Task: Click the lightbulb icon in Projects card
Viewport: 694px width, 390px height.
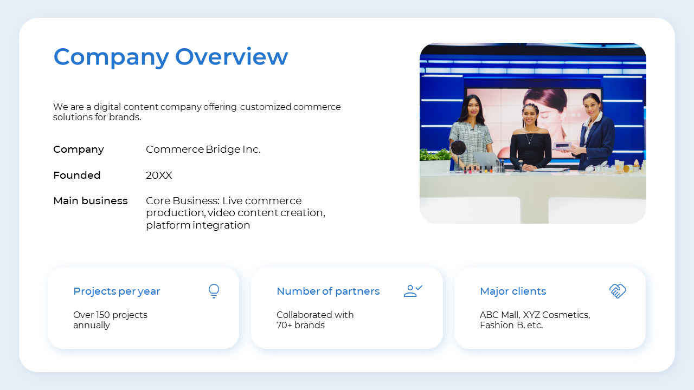Action: coord(214,291)
